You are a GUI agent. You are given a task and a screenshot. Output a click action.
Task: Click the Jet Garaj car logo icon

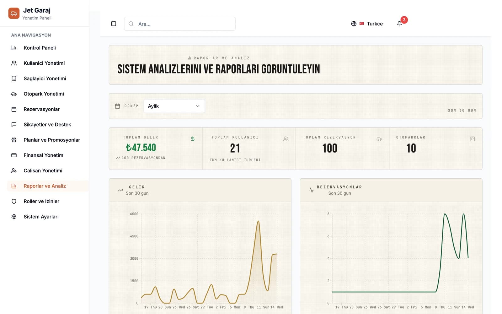tap(14, 14)
